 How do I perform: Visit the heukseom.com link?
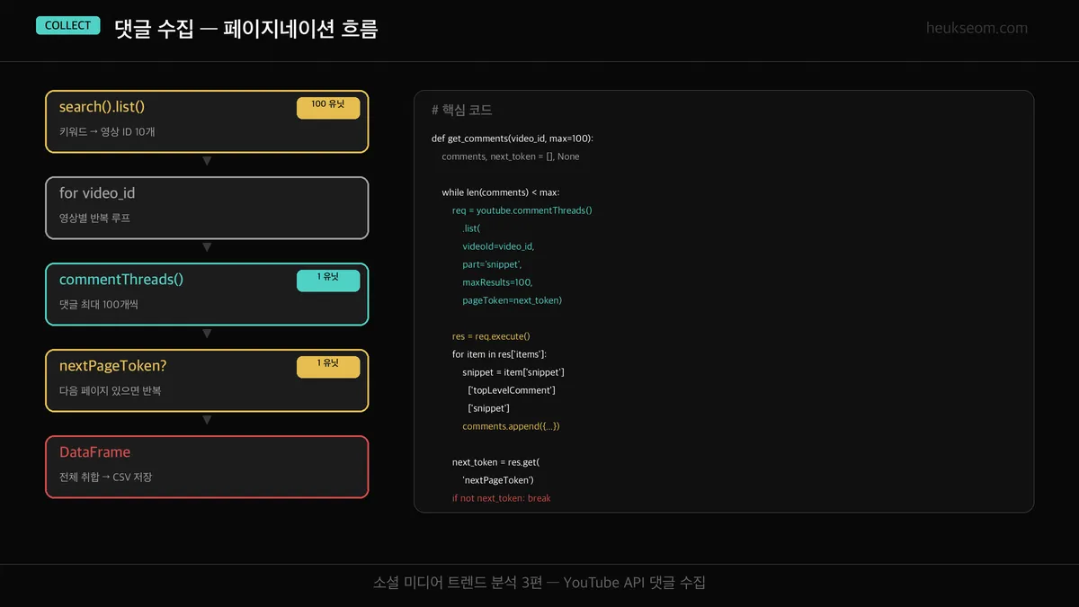click(976, 27)
